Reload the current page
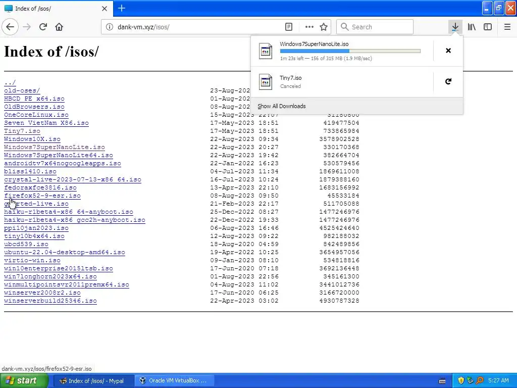The image size is (517, 388). 43,27
